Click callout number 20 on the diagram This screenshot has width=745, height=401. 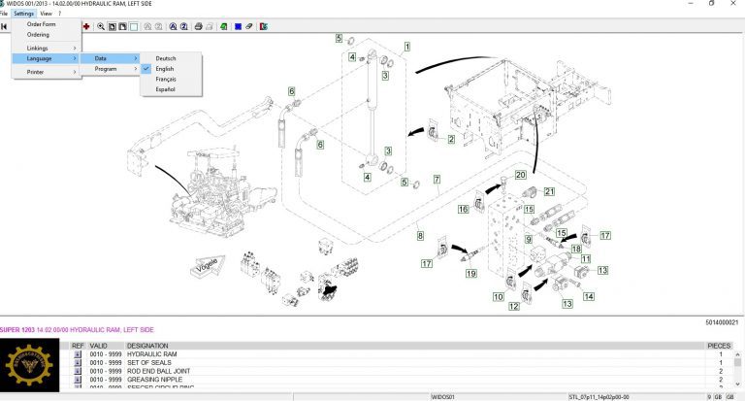point(521,175)
